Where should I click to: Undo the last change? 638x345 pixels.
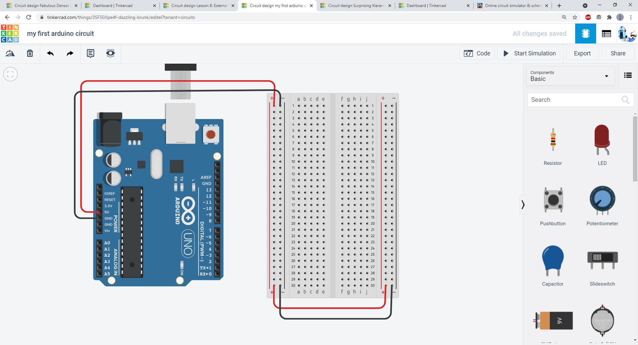[x=50, y=53]
